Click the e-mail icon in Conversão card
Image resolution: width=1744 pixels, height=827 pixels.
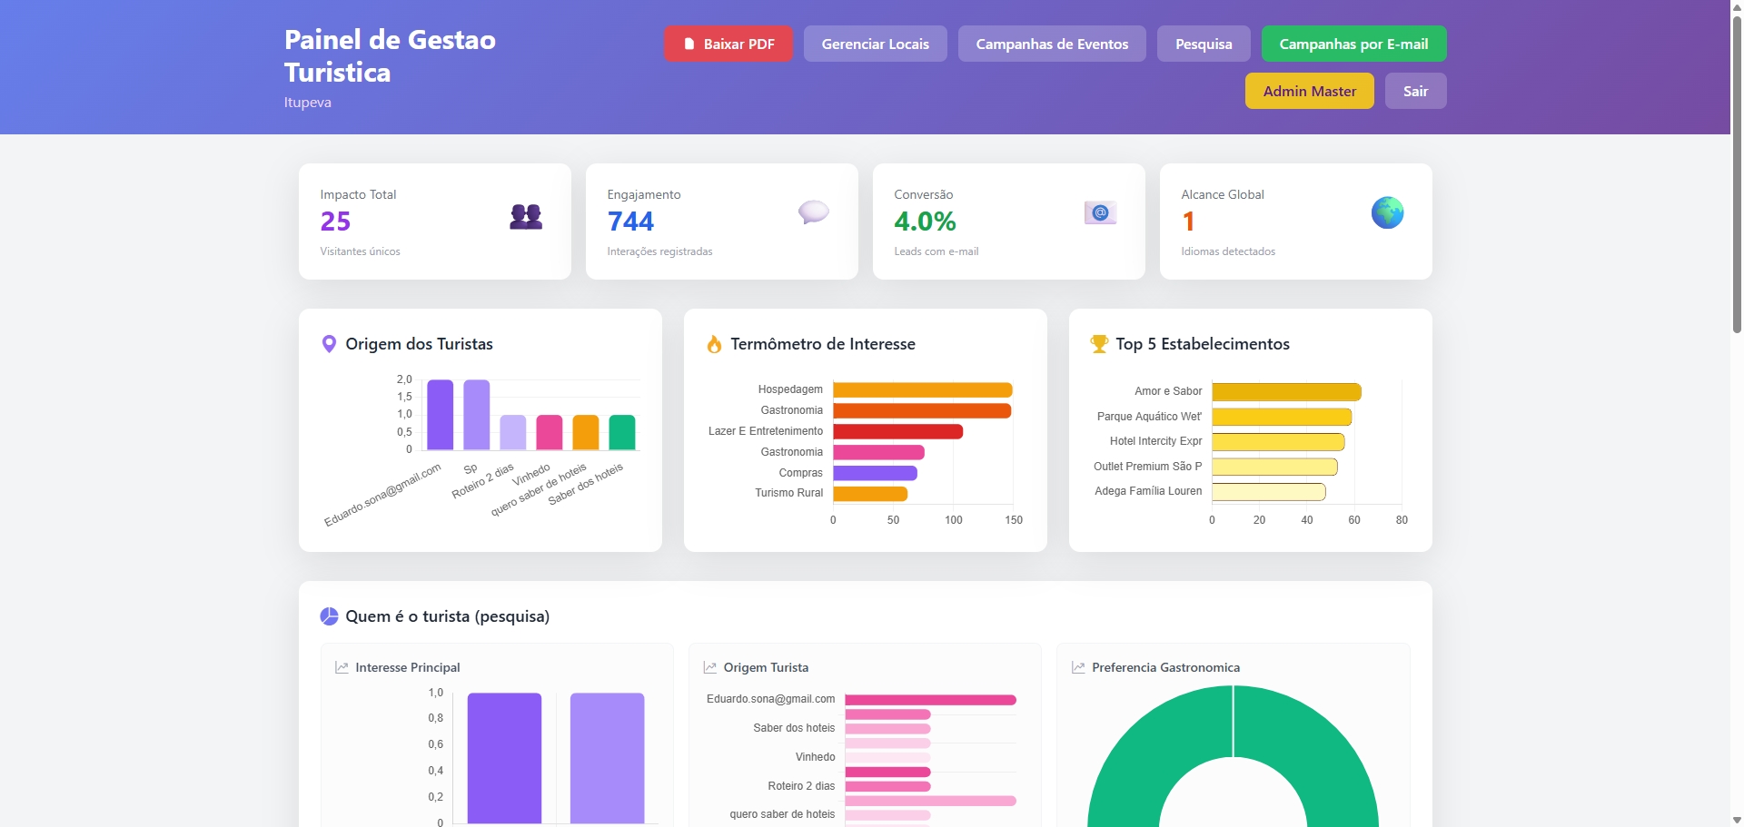coord(1100,212)
